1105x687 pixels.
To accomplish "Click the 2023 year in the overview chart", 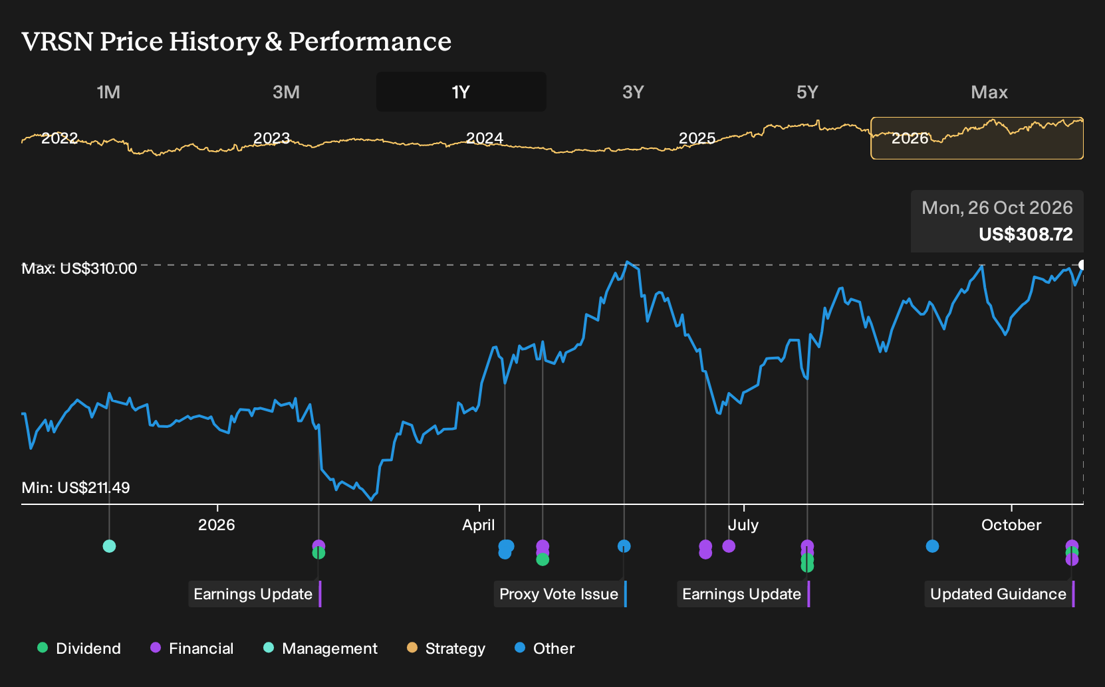I will (272, 138).
